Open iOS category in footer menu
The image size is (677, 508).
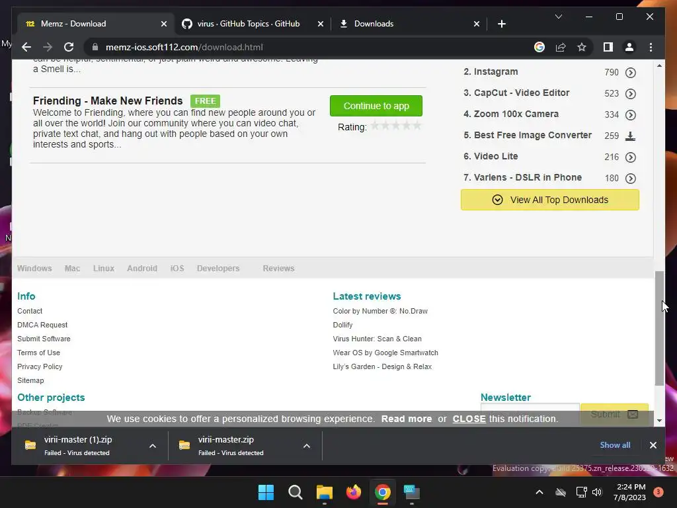click(177, 269)
